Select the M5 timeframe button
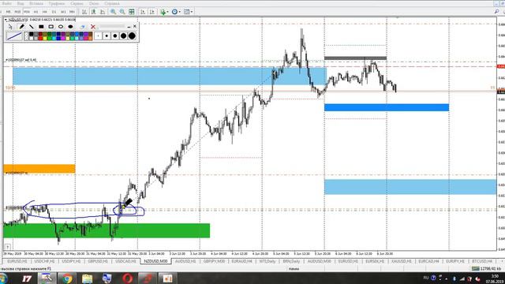The height and width of the screenshot is (284, 505). pos(9,12)
